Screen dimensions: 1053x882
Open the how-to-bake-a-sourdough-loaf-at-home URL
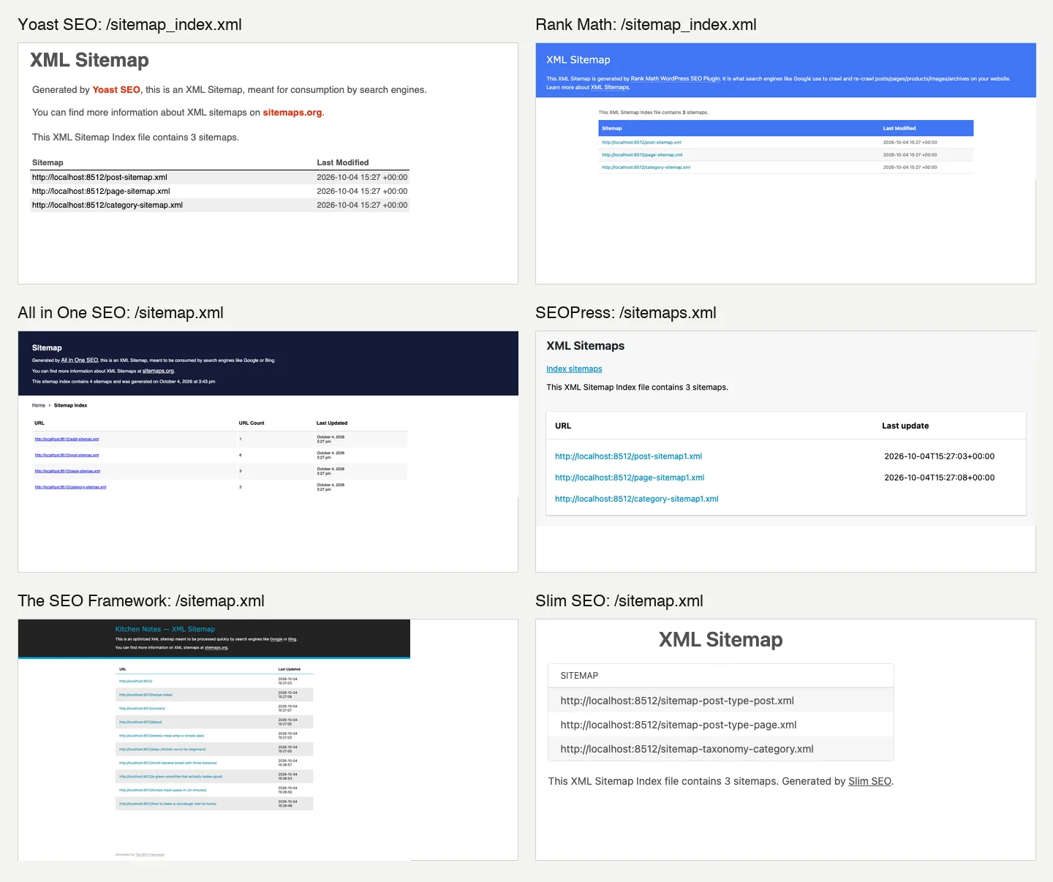pos(168,804)
